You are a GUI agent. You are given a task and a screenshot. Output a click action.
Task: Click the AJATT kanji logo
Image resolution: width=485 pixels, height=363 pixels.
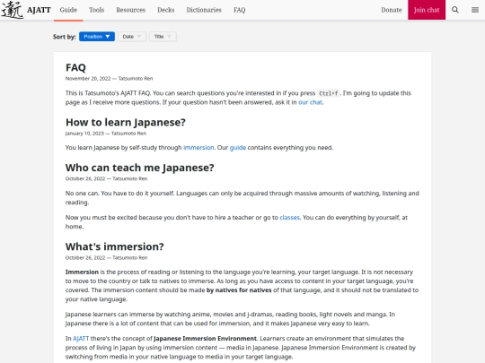(x=12, y=10)
